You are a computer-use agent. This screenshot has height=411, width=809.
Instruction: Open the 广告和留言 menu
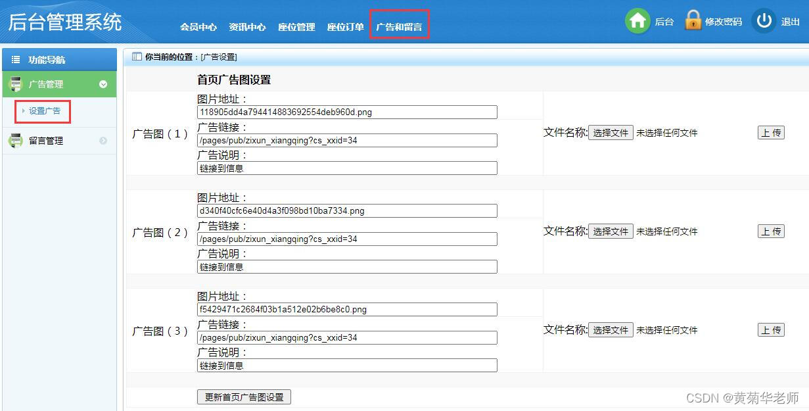399,27
